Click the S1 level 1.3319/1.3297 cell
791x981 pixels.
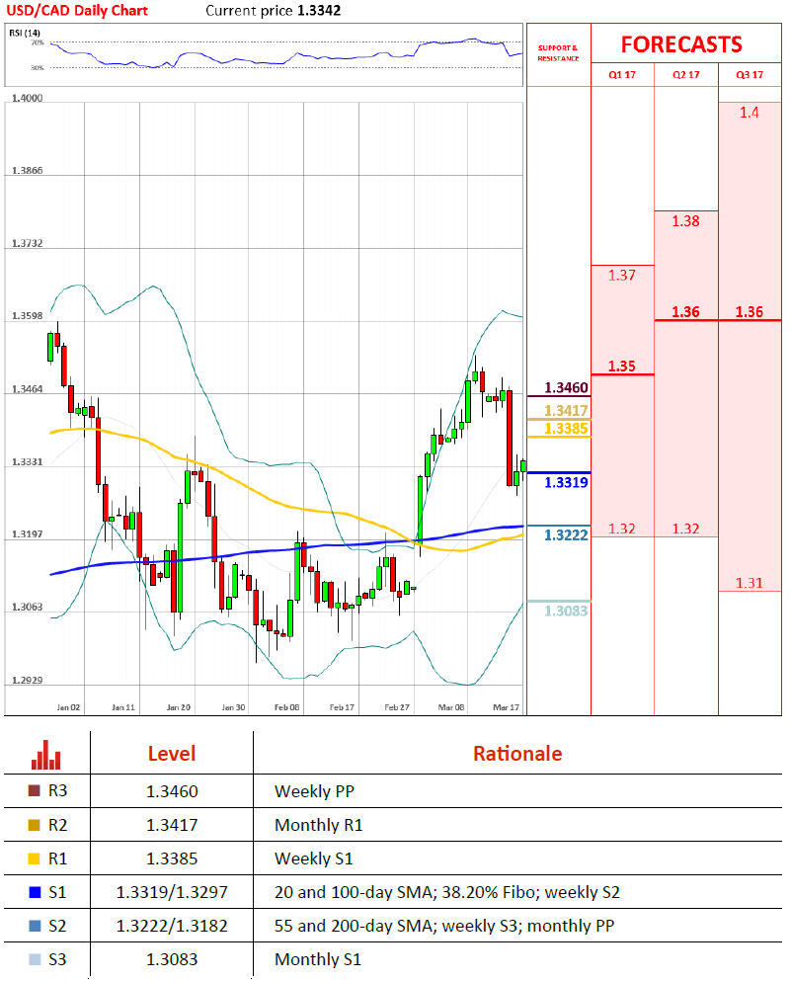coord(172,892)
